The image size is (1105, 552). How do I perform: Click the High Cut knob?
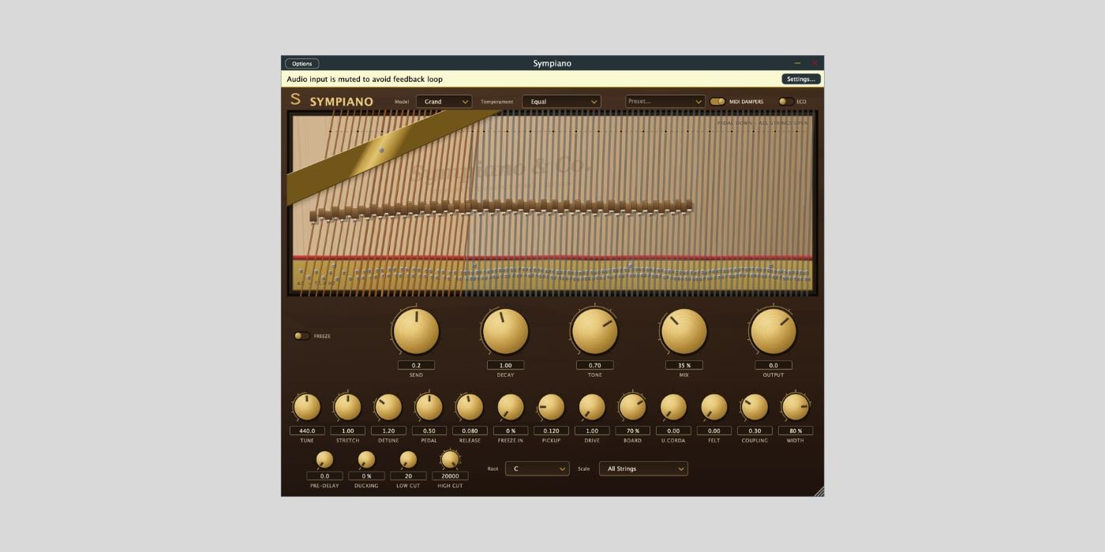click(x=450, y=460)
